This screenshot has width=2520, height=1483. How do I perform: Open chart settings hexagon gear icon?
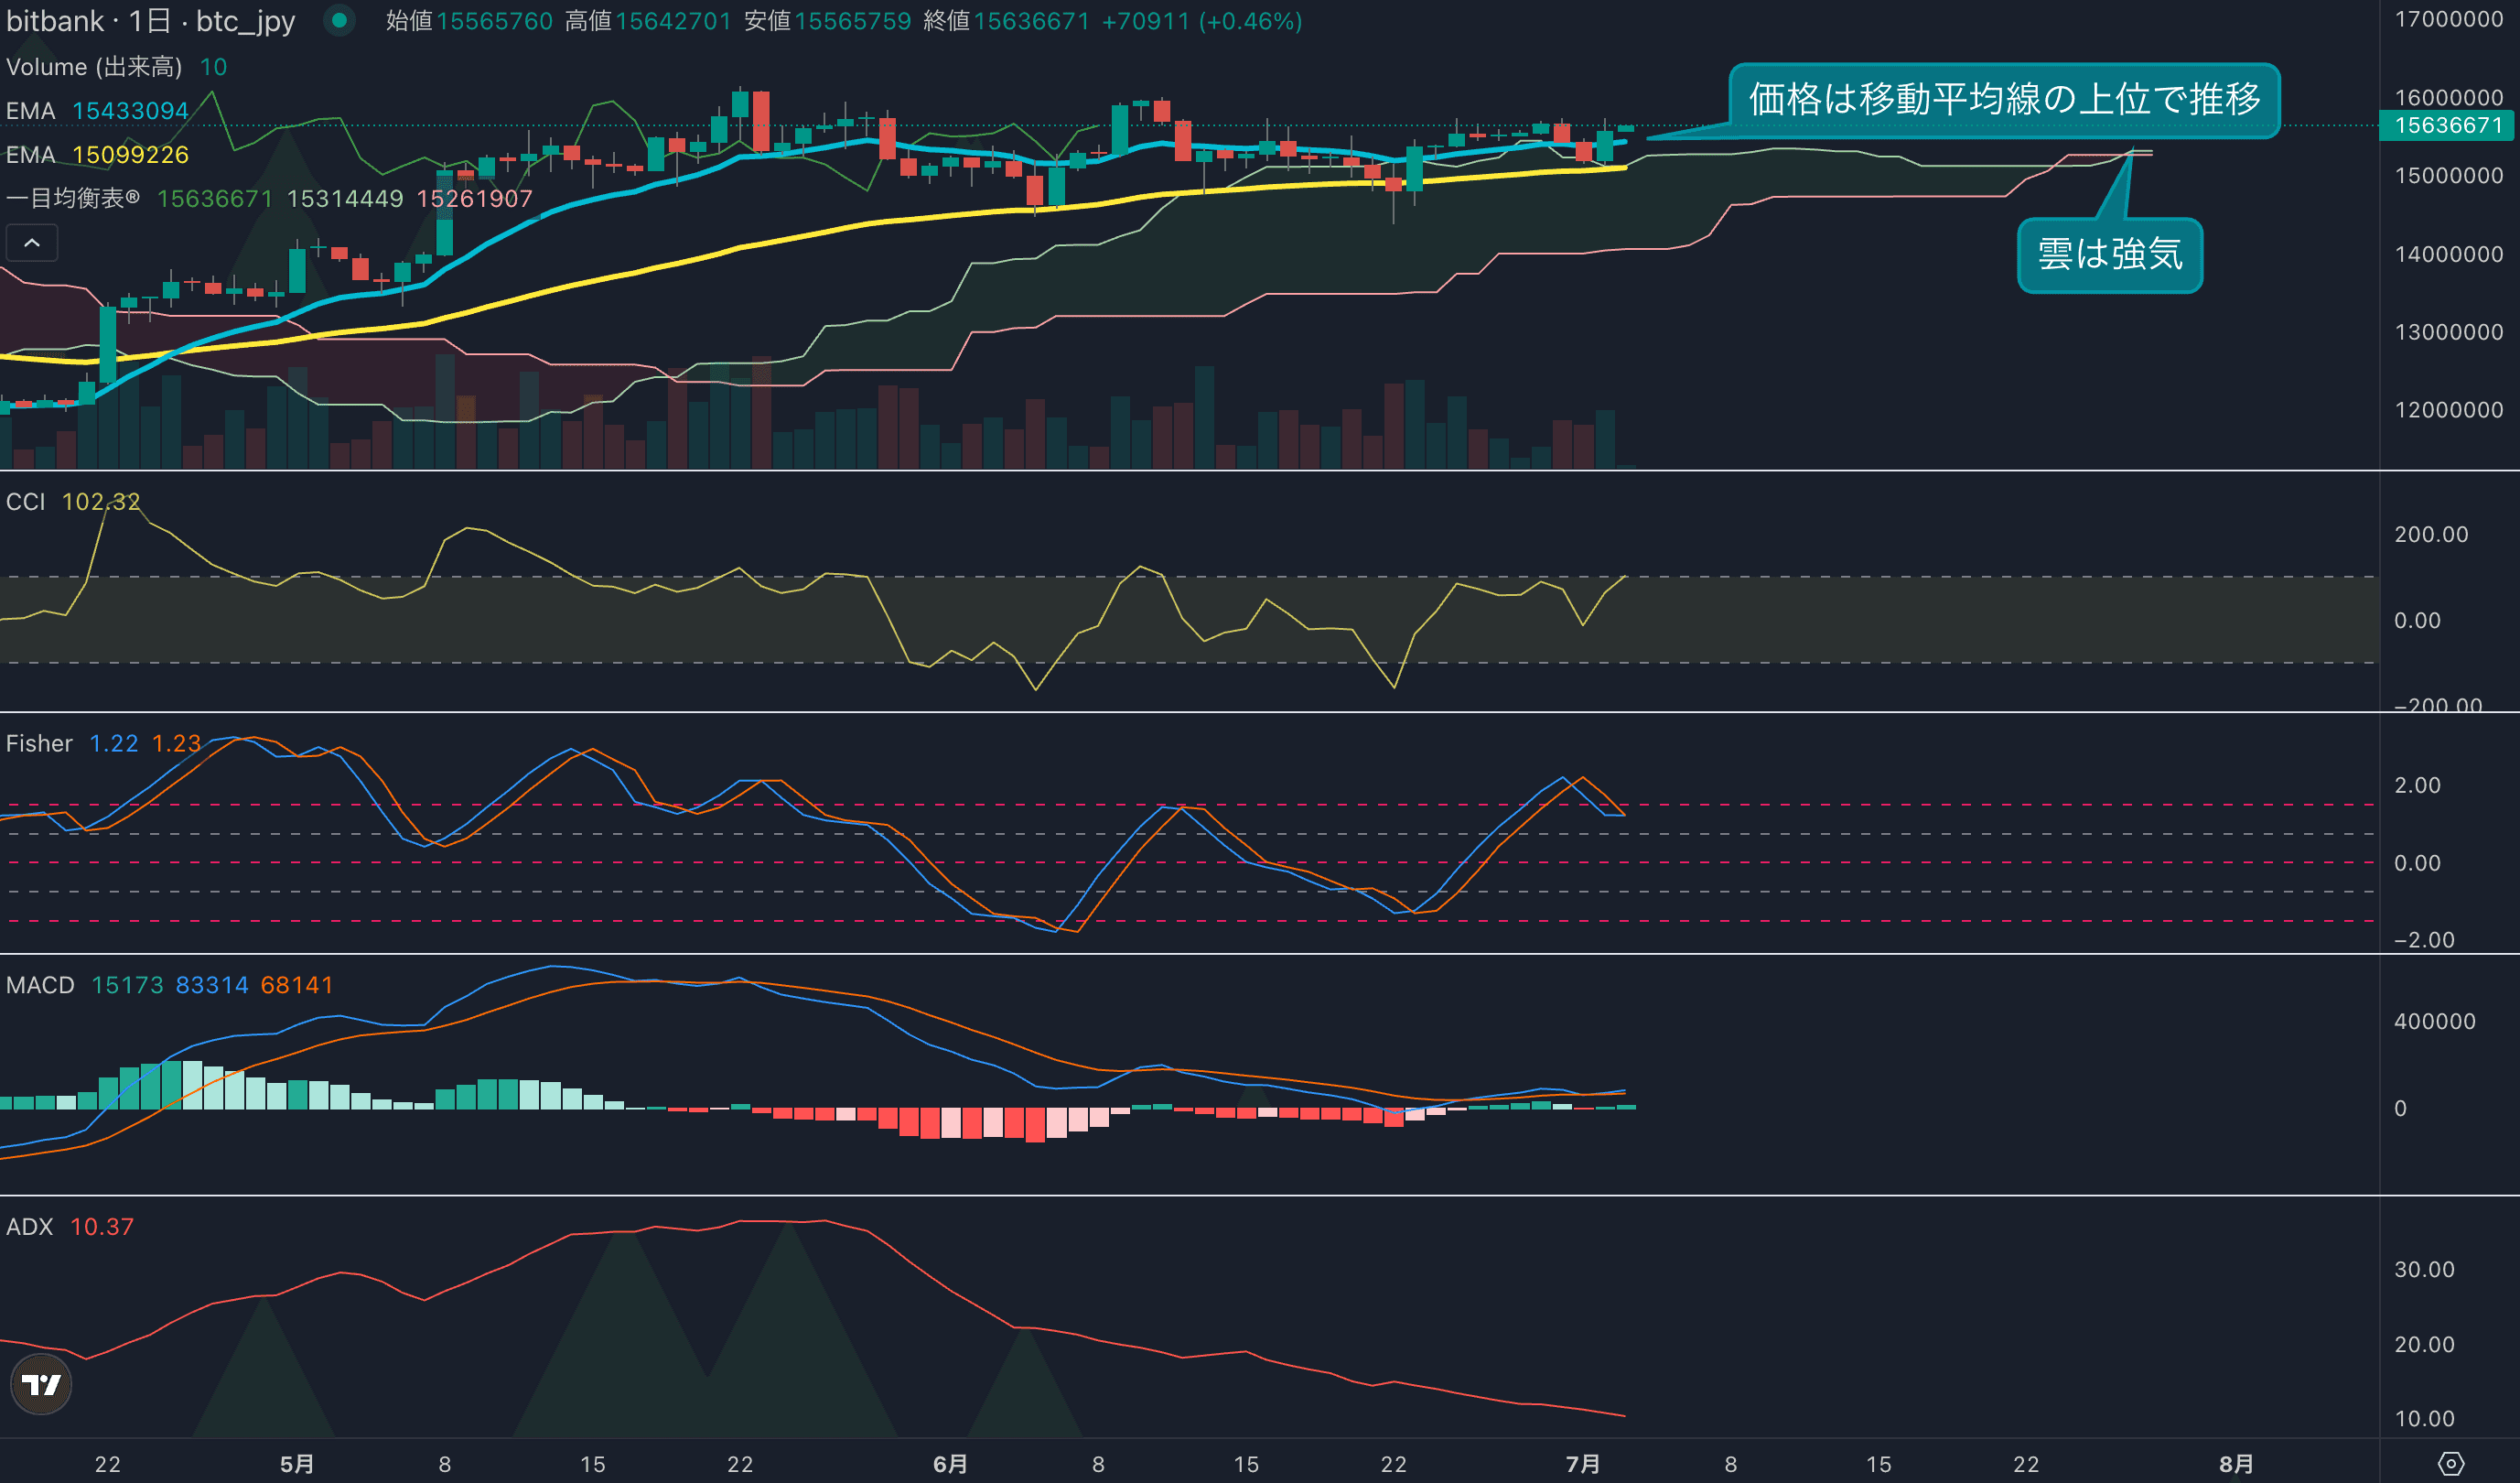tap(2451, 1463)
